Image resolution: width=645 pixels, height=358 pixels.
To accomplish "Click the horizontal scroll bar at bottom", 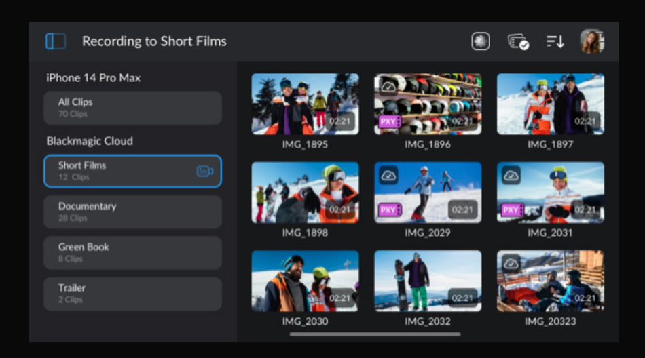I will tap(375, 334).
